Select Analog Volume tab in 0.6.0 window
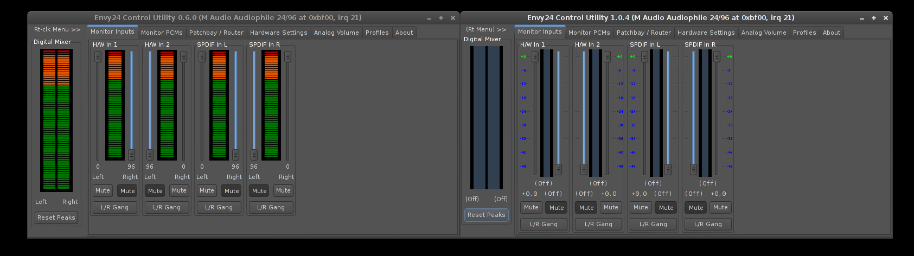914x256 pixels. click(336, 33)
